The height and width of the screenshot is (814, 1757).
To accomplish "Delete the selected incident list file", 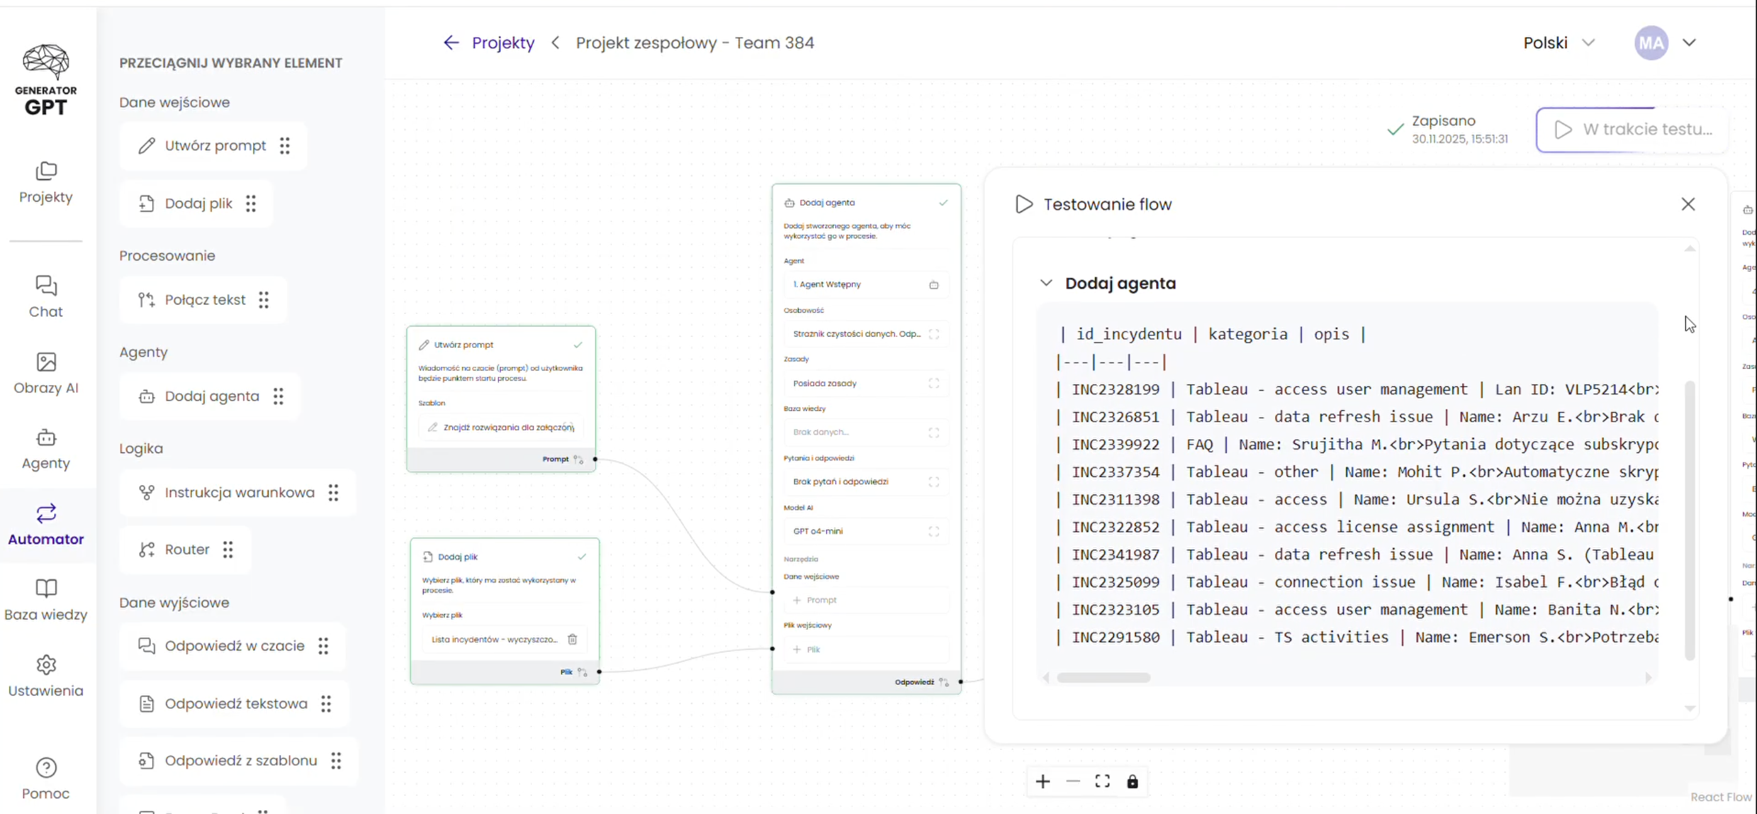I will coord(572,638).
